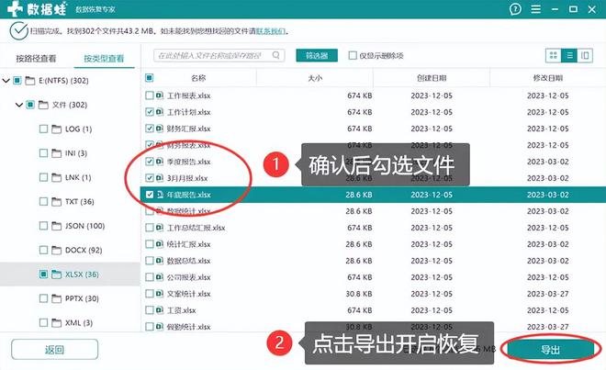
Task: Collapse the 文件 (302) tree node
Action: tap(19, 105)
